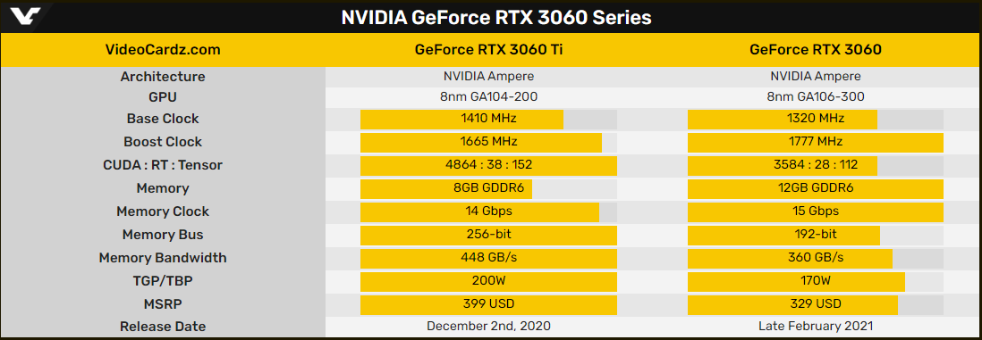Screen dimensions: 982x340
Task: Click the Architecture row label
Action: coord(163,77)
